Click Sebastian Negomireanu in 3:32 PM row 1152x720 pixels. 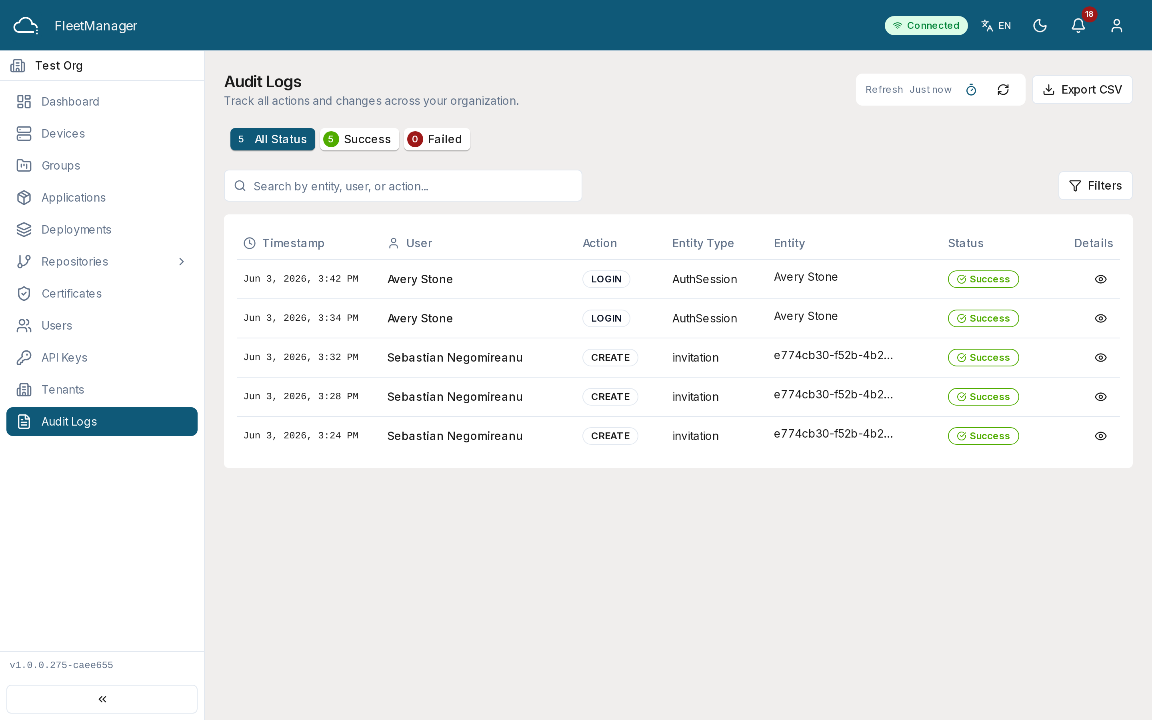455,358
